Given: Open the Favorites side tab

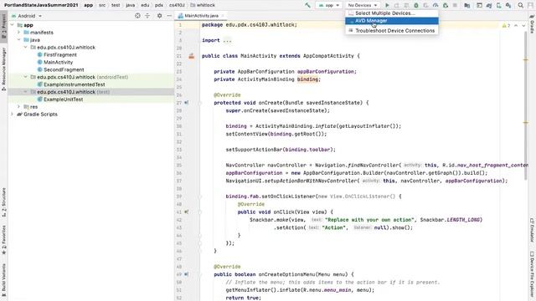Looking at the screenshot, I should (3, 240).
